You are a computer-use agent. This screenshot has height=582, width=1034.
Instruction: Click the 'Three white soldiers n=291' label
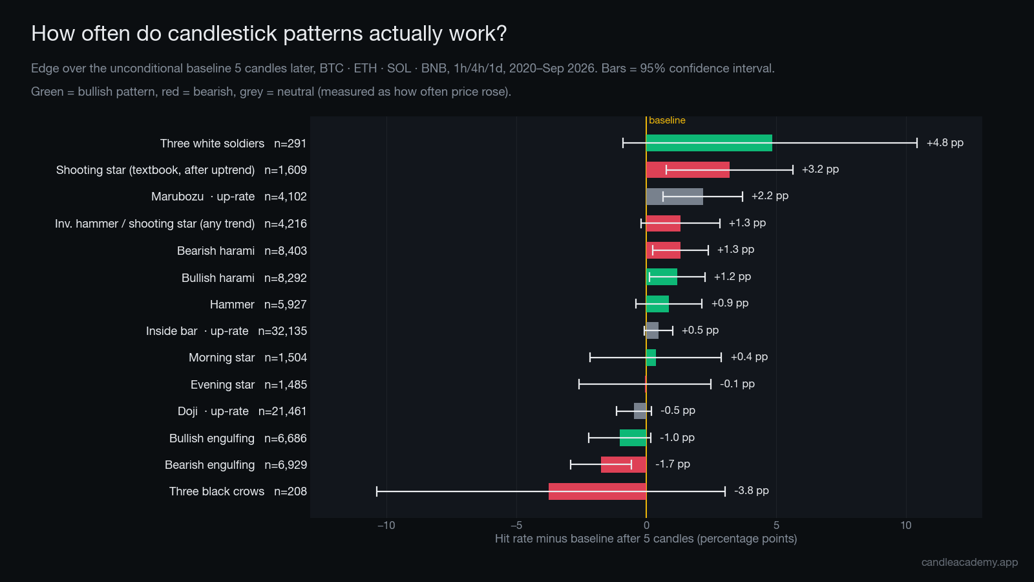[233, 144]
